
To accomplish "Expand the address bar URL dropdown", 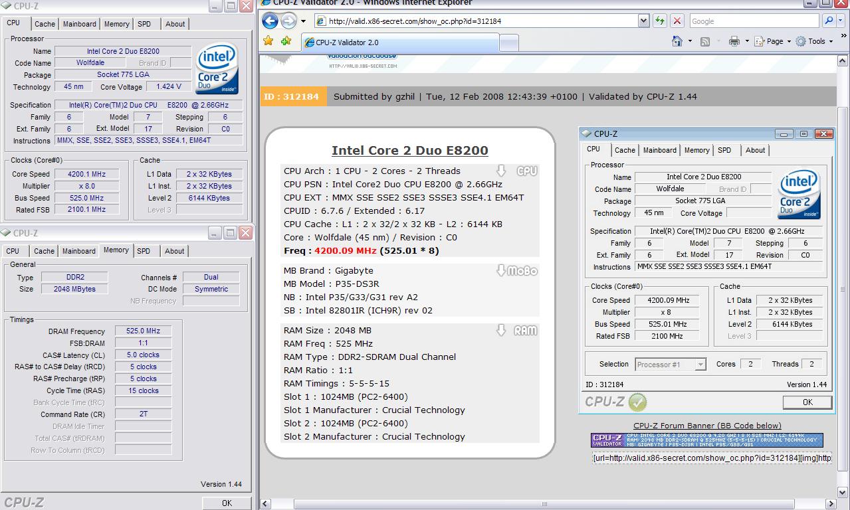I will [x=643, y=21].
